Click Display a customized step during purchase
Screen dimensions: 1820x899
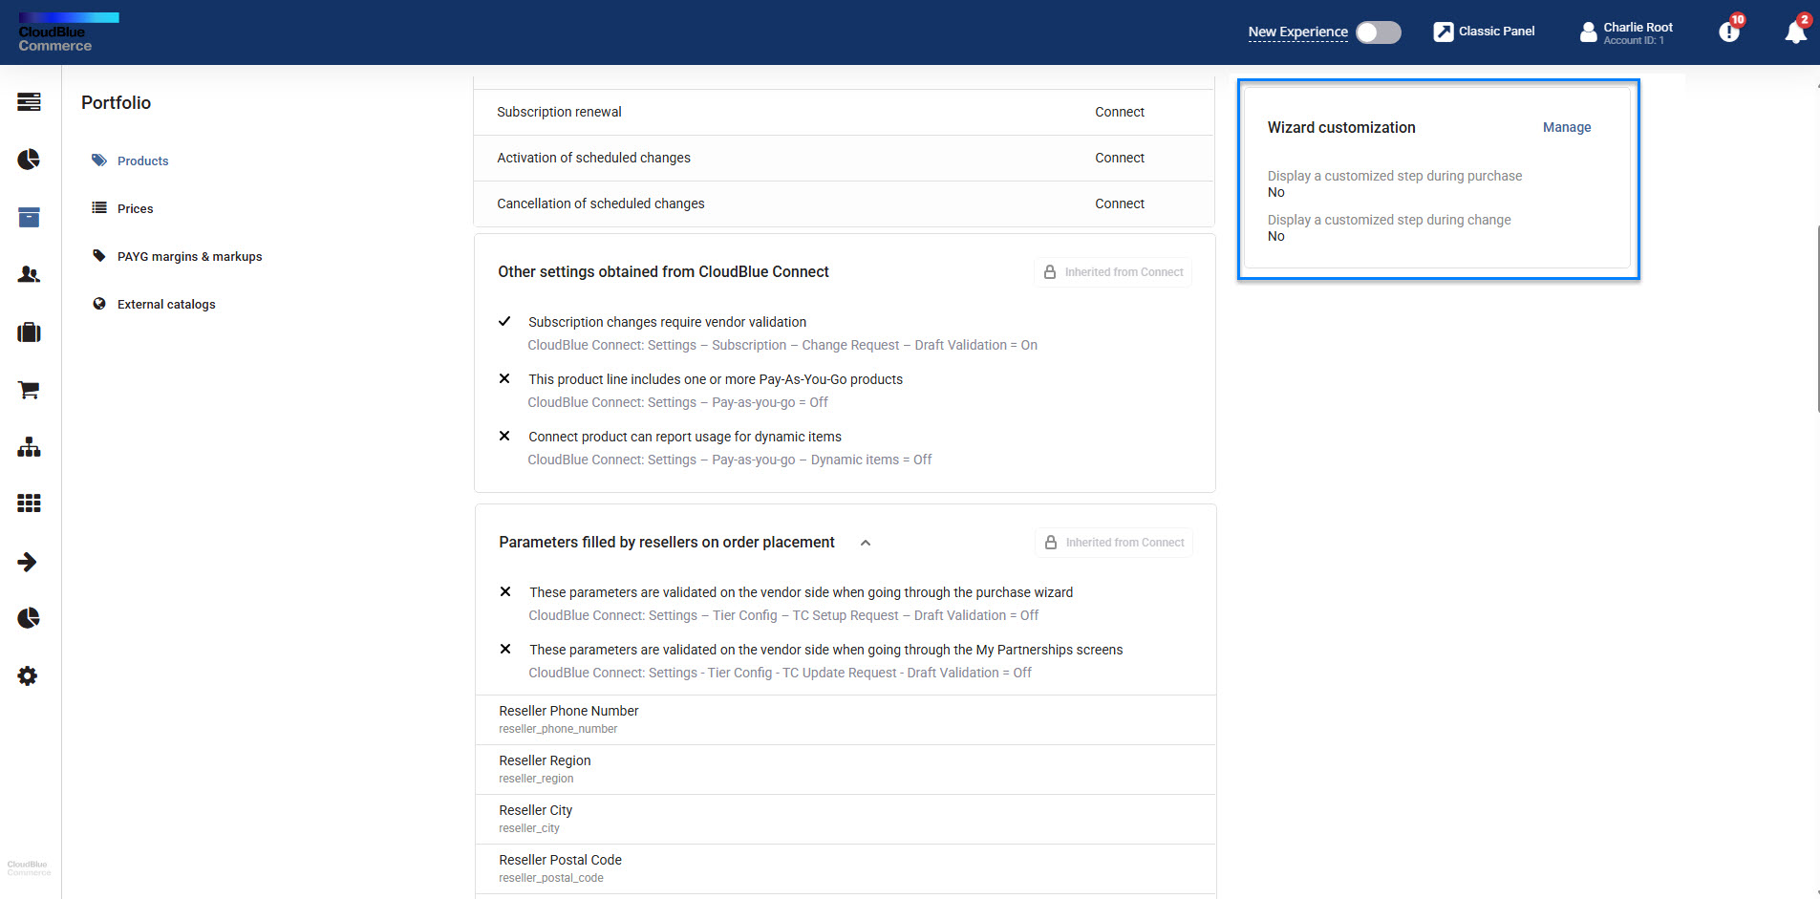pos(1395,176)
